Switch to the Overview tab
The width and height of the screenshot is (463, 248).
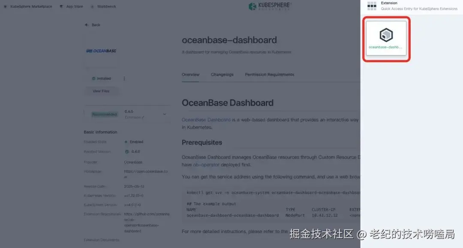(190, 75)
